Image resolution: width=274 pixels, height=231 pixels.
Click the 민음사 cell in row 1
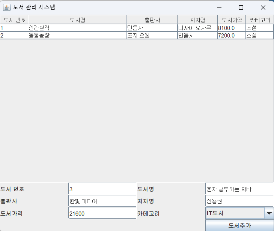click(152, 28)
